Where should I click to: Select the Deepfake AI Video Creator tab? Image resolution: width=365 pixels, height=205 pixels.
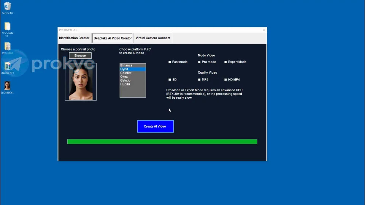pos(113,38)
